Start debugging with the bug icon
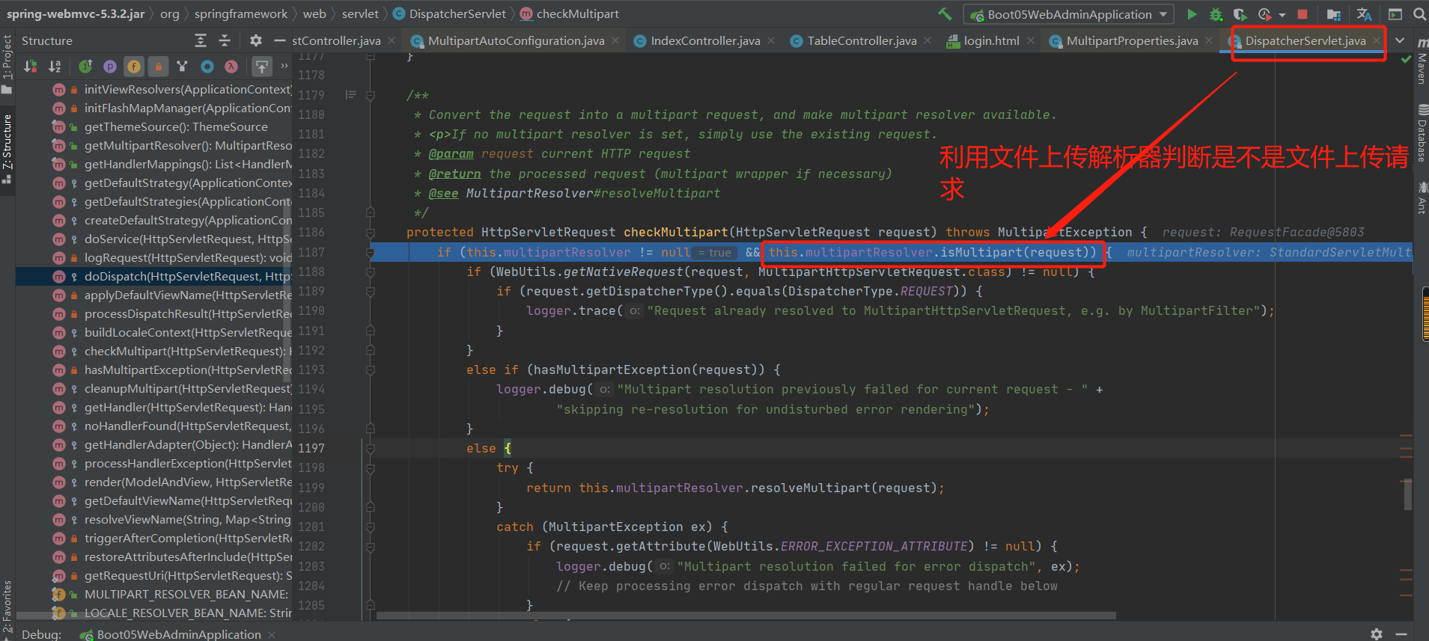 (x=1216, y=14)
